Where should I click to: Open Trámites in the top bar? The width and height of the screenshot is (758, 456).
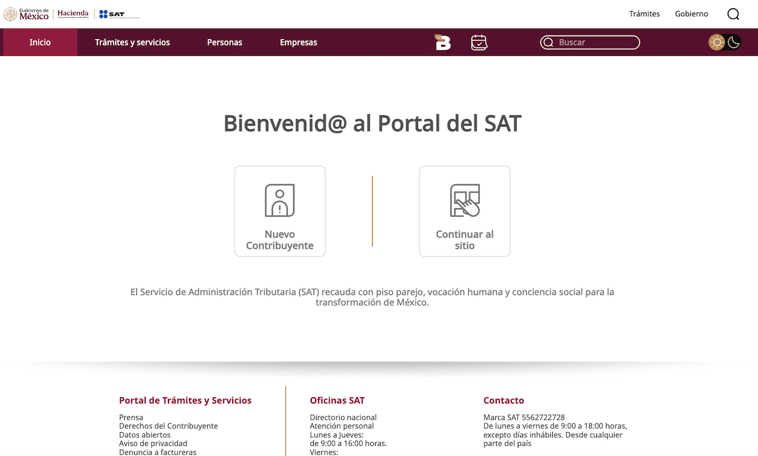point(644,14)
